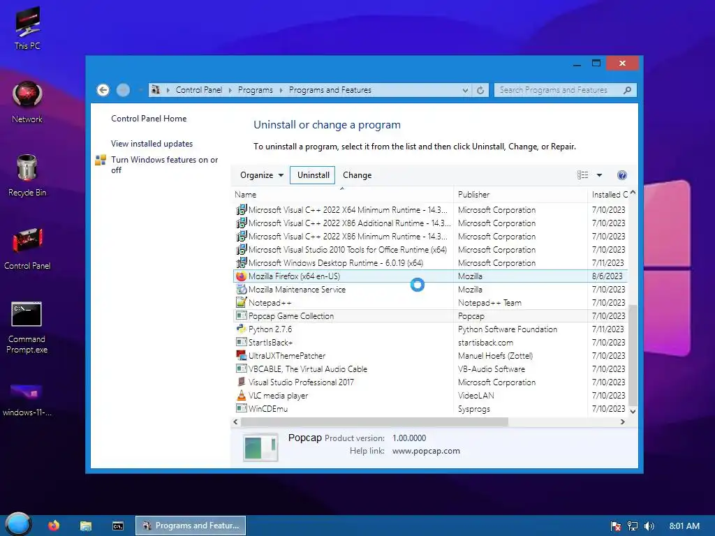Open File Explorer from the taskbar
The height and width of the screenshot is (536, 715).
tap(86, 526)
